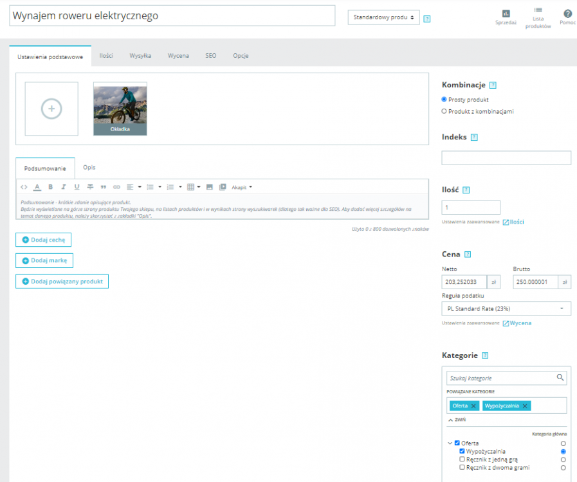Click help icon next to product type
577x482 pixels.
[427, 19]
